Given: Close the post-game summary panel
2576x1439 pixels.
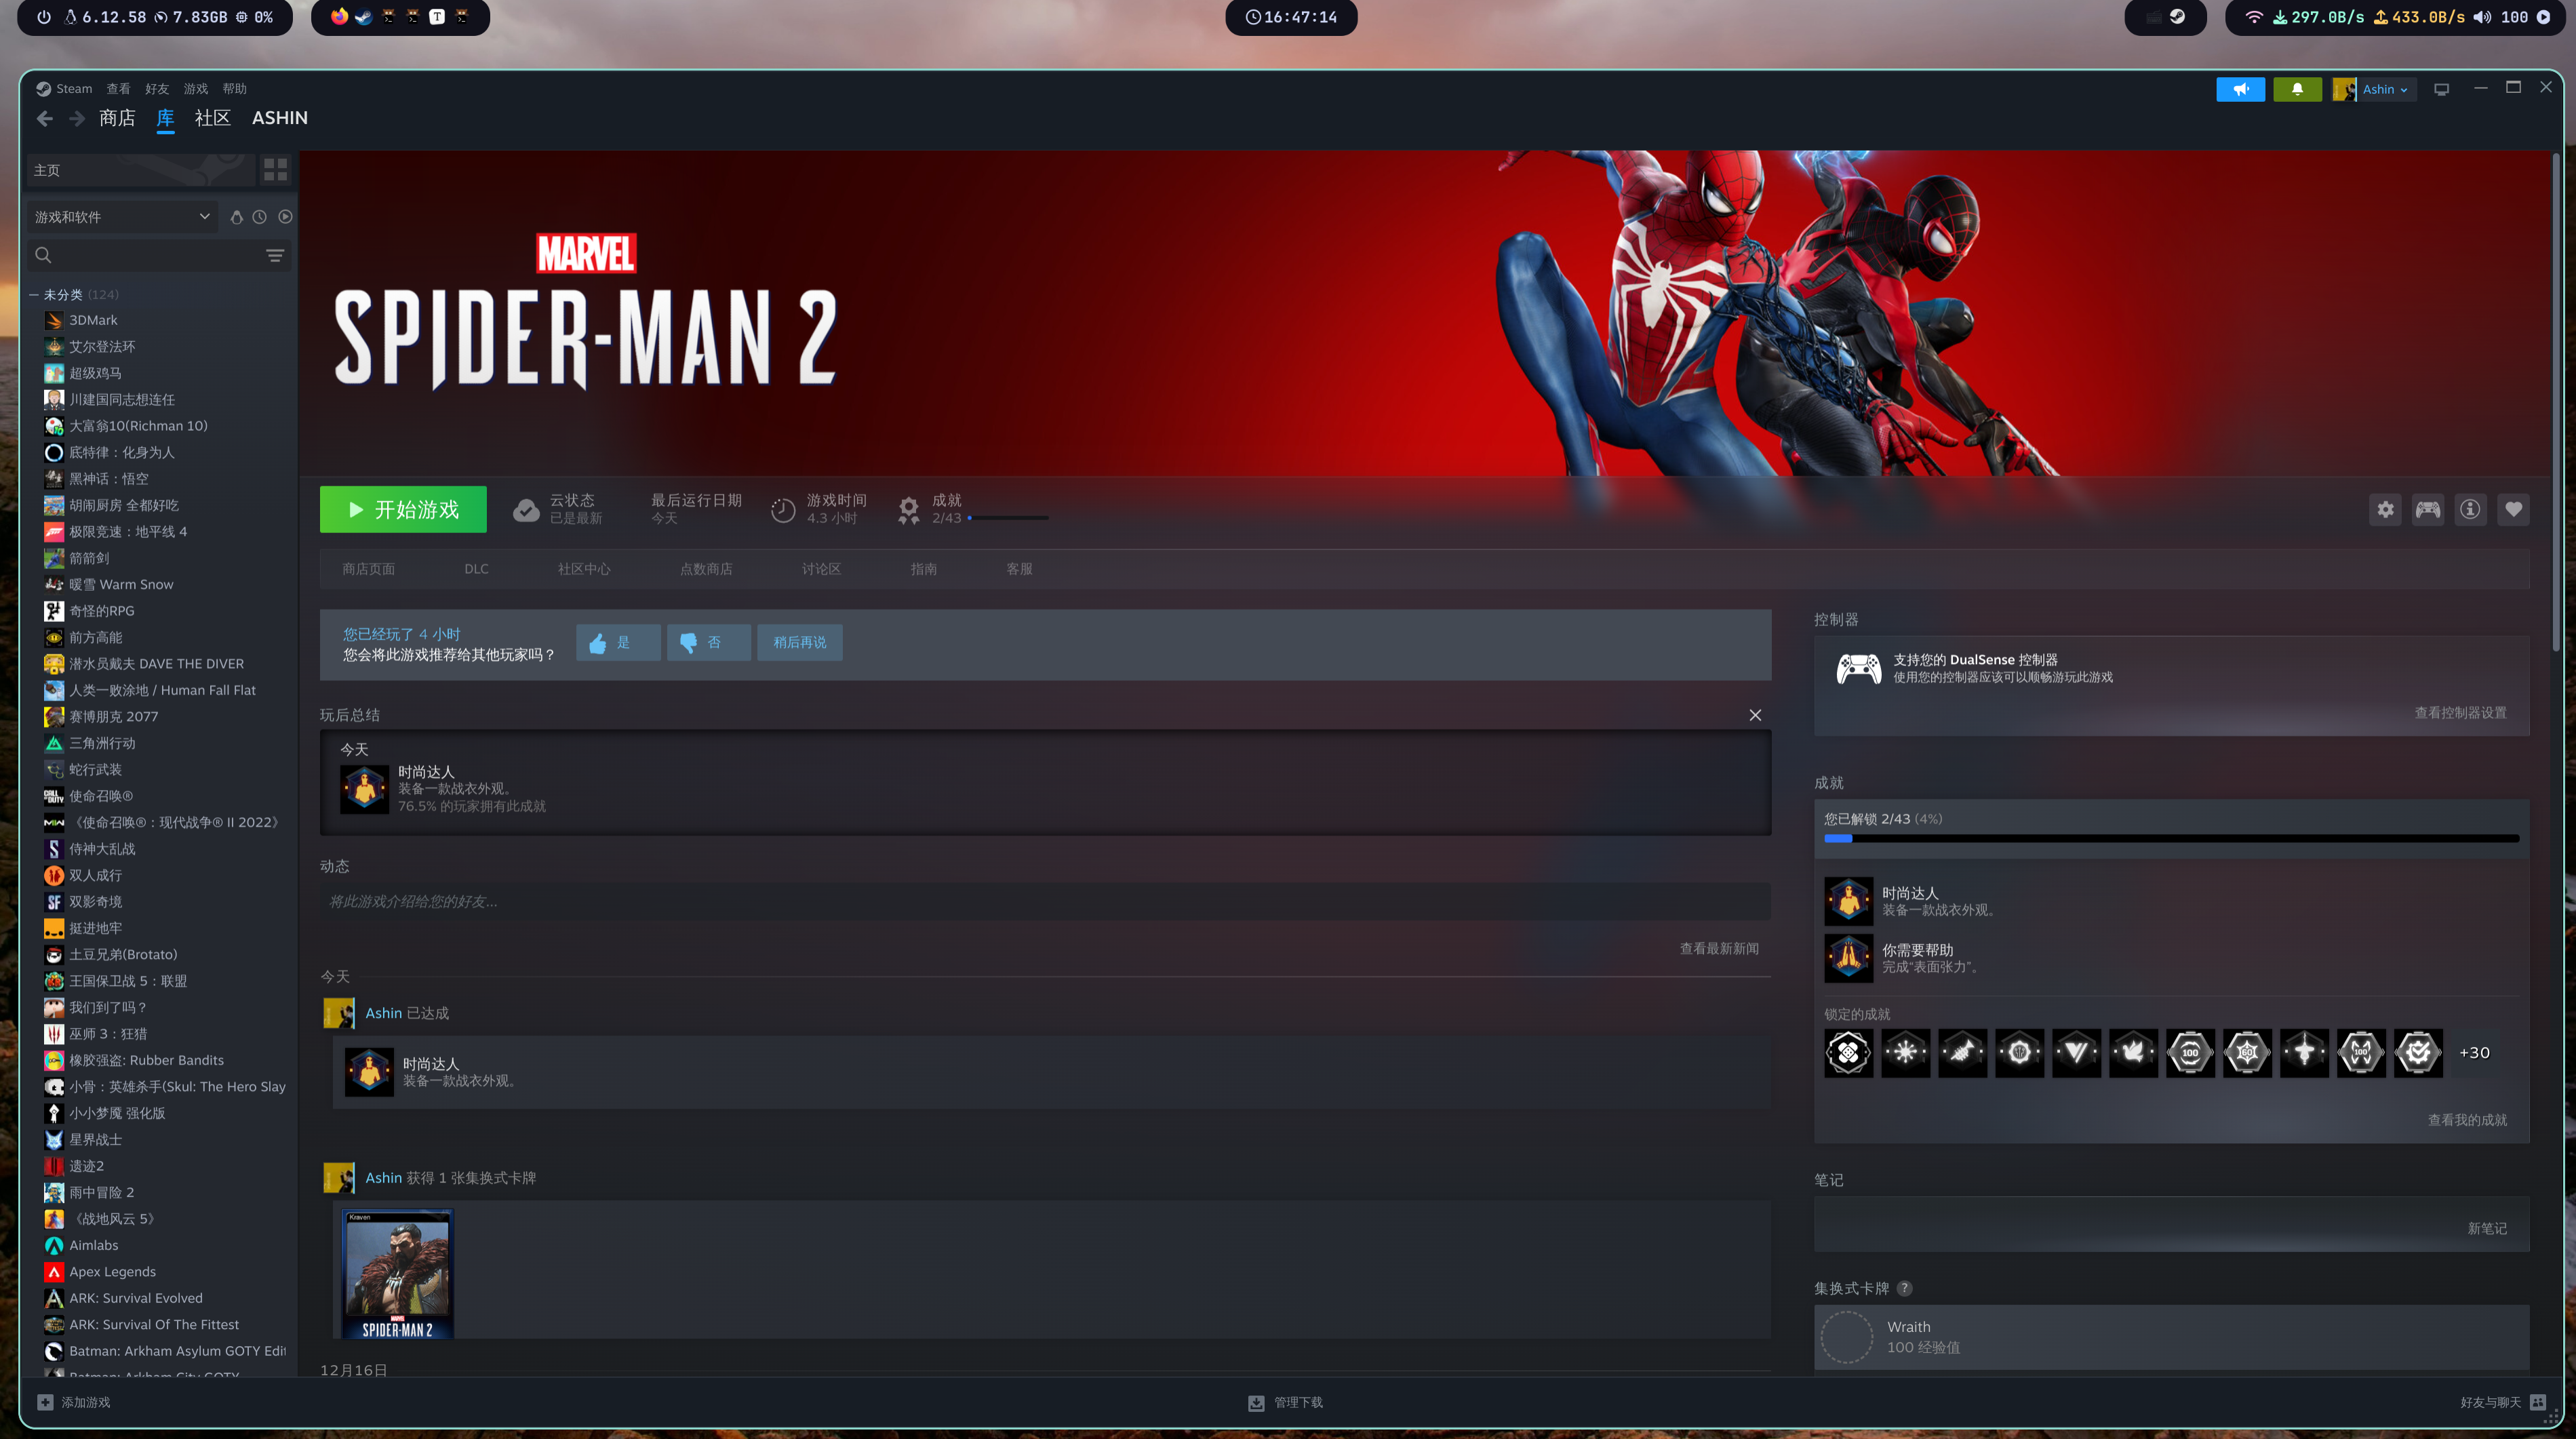Looking at the screenshot, I should 1755,715.
